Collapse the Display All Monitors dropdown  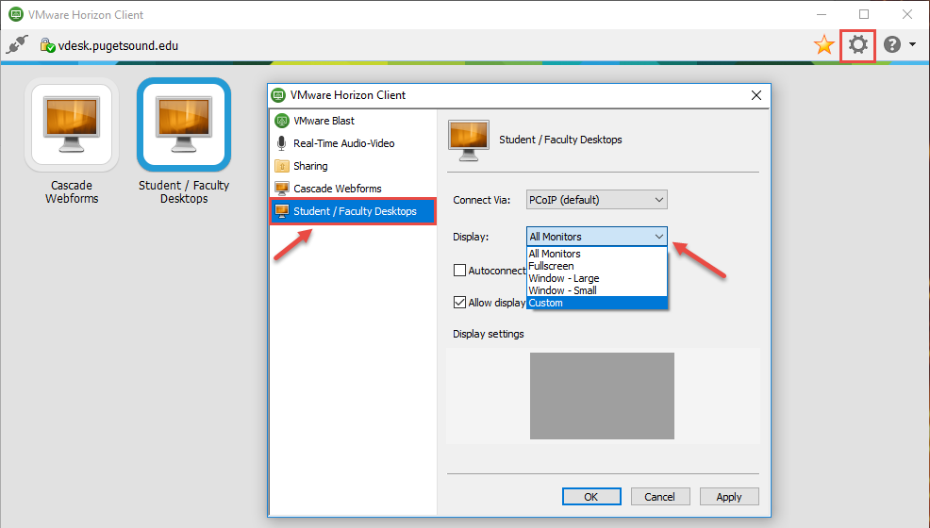click(597, 237)
